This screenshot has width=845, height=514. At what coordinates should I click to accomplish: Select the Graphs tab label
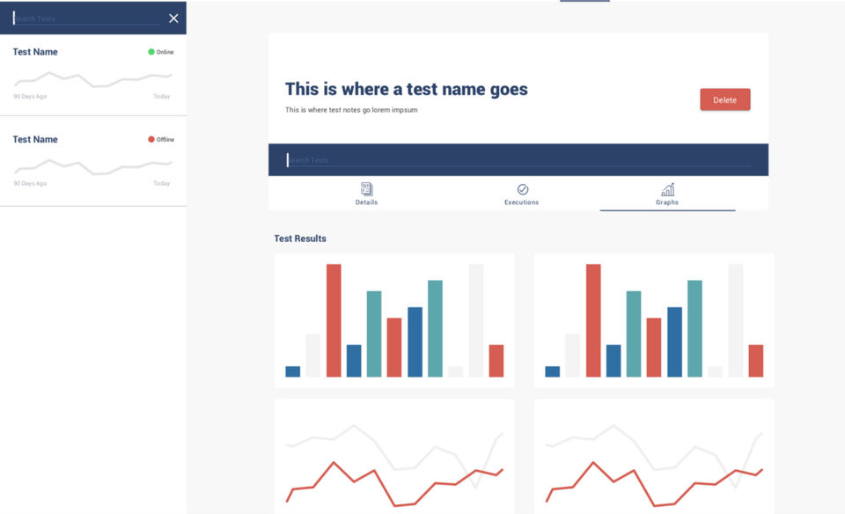667,202
